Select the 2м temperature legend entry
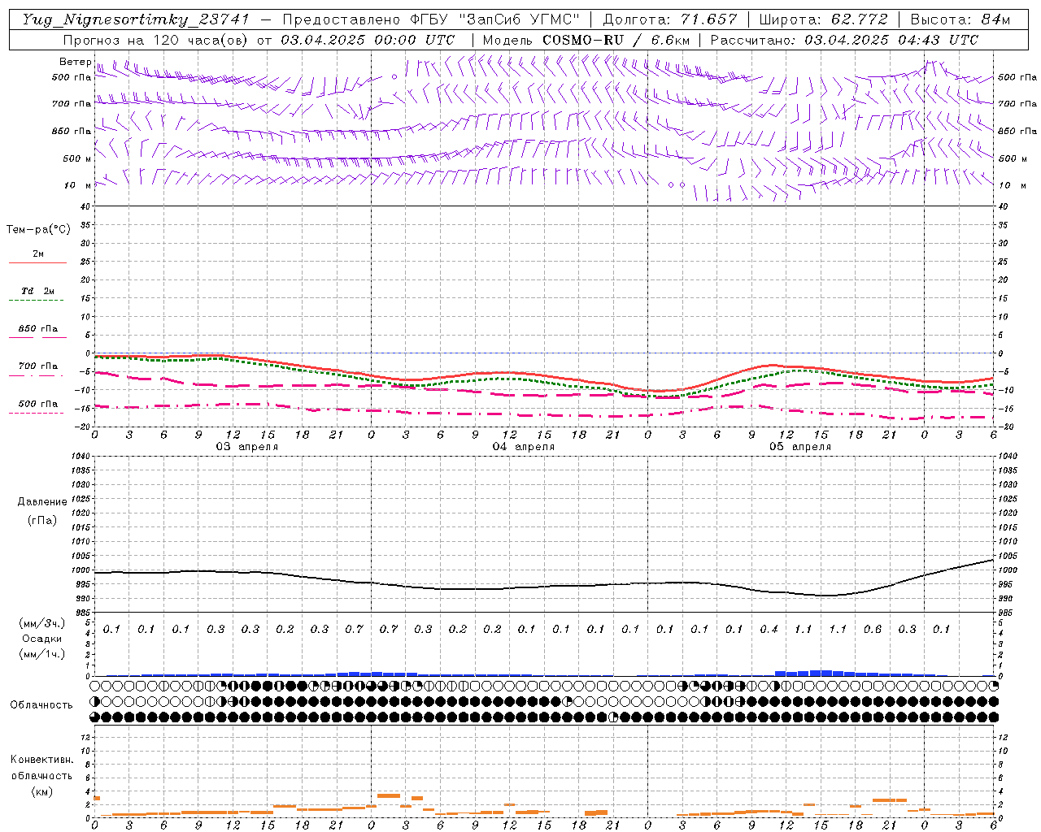This screenshot has width=1041, height=832. pos(37,254)
